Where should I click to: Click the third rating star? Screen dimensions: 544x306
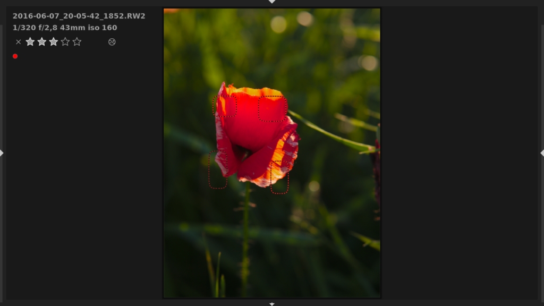tap(54, 41)
